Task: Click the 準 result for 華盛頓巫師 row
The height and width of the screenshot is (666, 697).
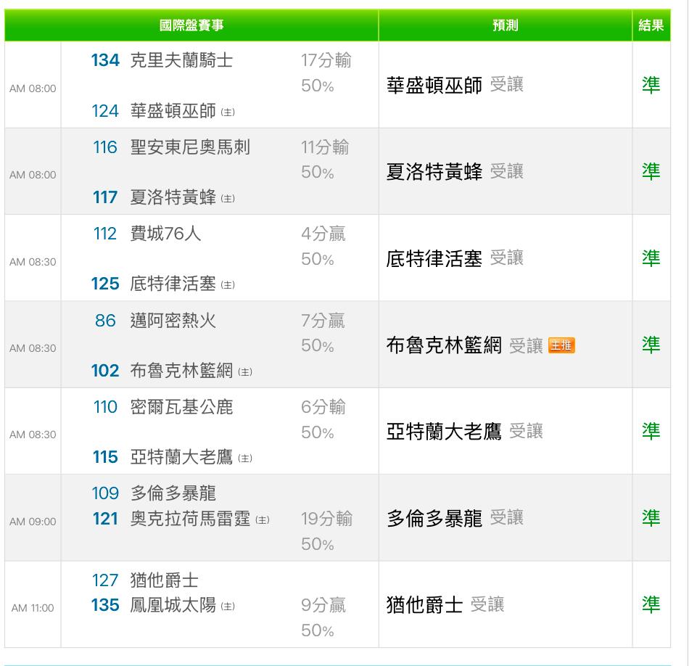Action: [651, 85]
